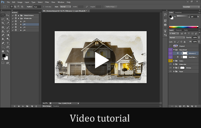Toggle the _V1 action checkmark

pyautogui.click(x=13, y=21)
